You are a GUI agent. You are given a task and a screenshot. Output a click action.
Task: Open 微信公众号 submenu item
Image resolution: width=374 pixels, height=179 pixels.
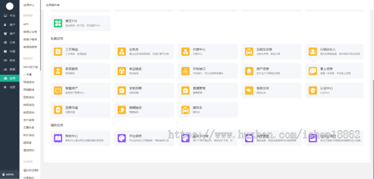click(x=30, y=32)
